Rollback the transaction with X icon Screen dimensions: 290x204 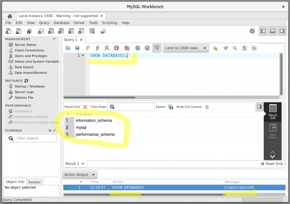click(x=147, y=48)
